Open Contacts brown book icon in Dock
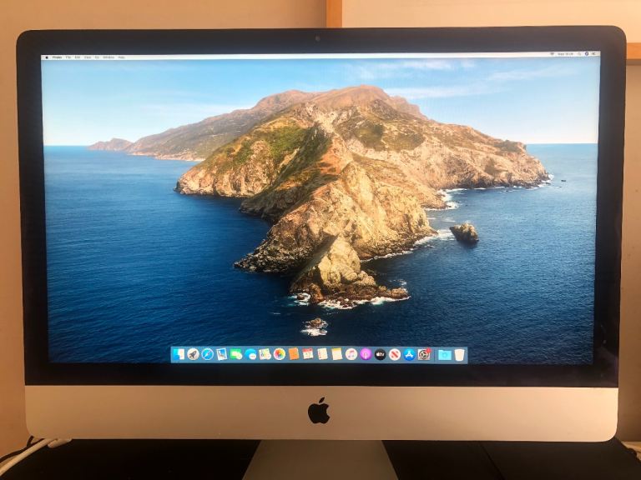The height and width of the screenshot is (480, 641). (294, 354)
